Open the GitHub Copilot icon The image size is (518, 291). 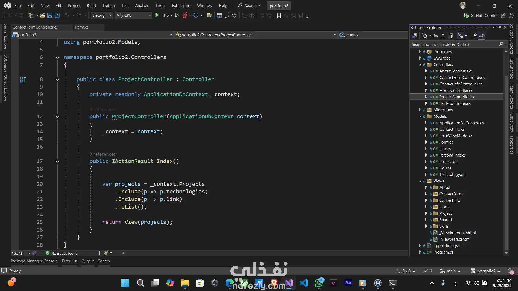[466, 15]
